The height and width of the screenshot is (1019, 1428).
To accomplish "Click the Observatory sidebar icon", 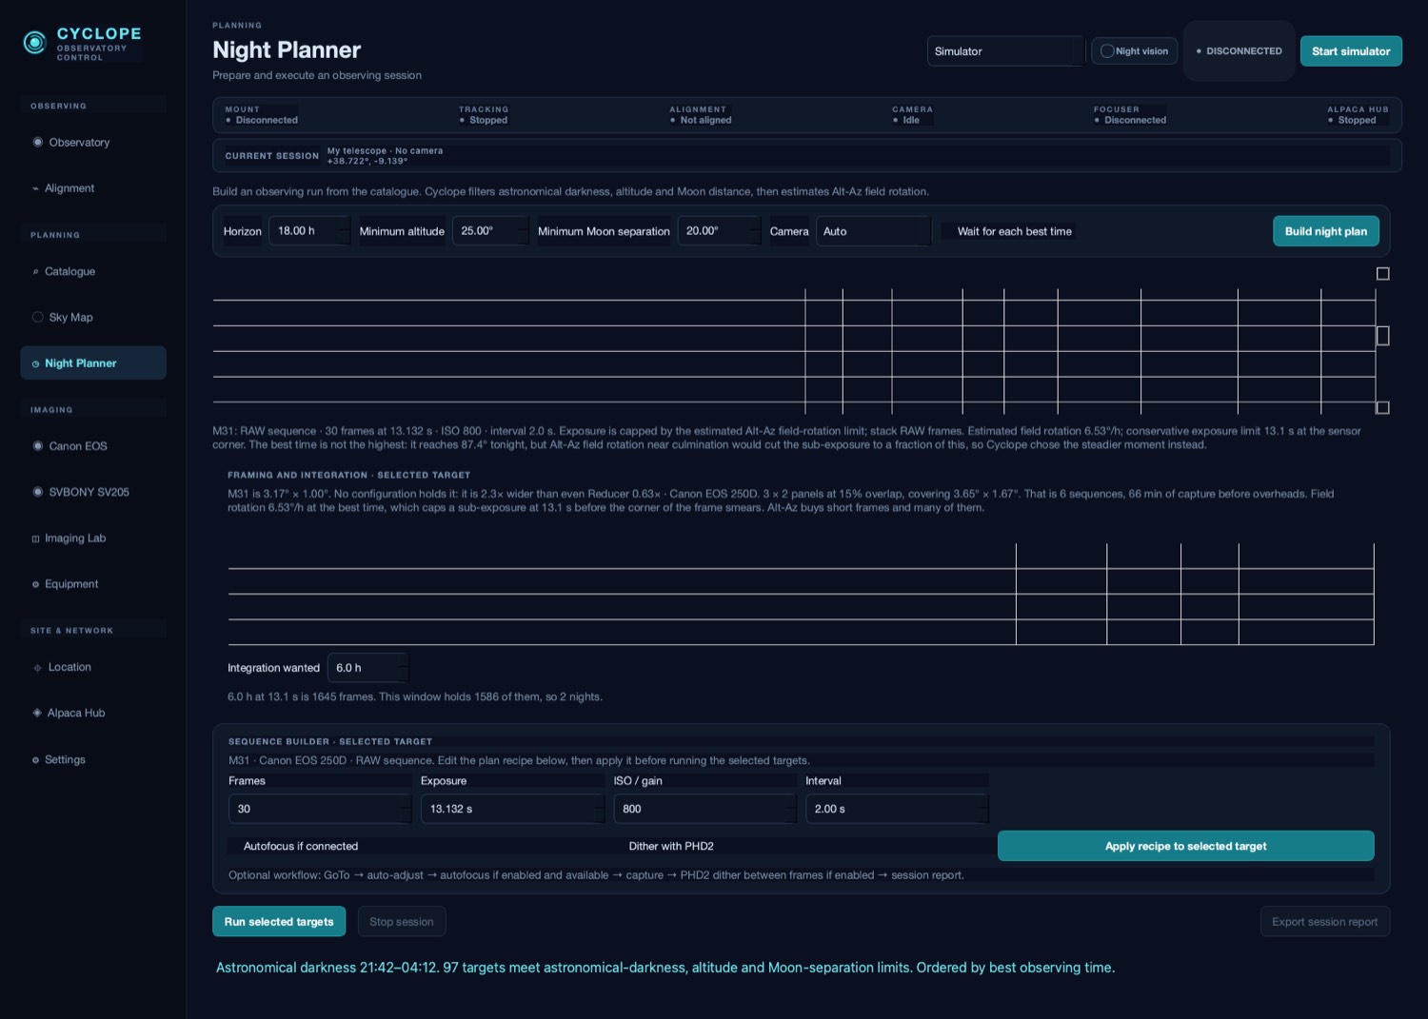I will coord(38,142).
